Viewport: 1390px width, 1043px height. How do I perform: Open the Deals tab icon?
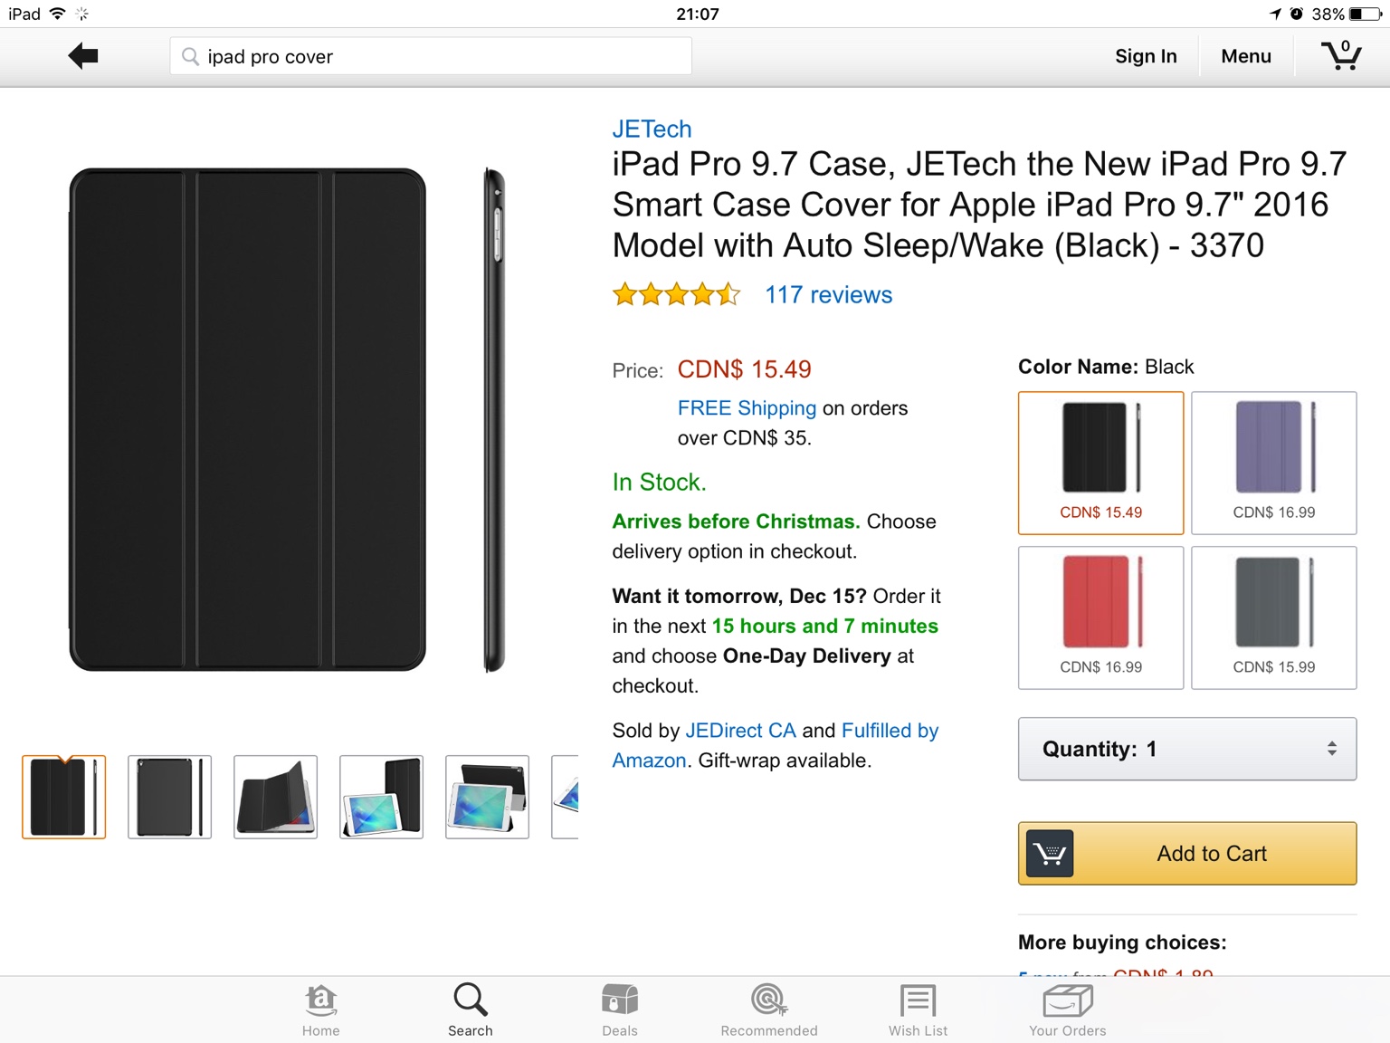pos(620,1000)
